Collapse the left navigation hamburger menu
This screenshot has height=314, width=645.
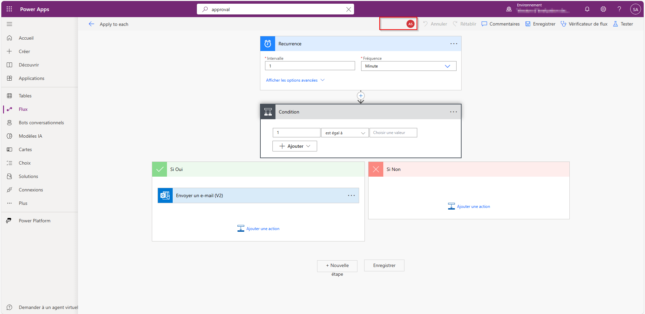coord(9,24)
